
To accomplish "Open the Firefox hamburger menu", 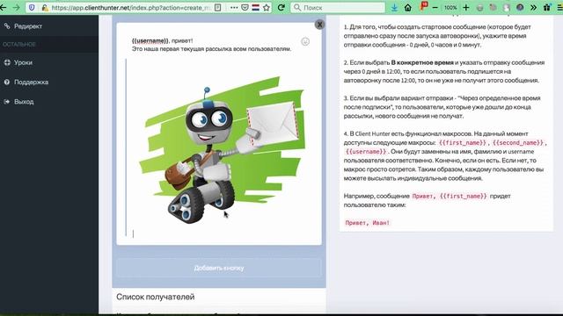I will (x=559, y=7).
